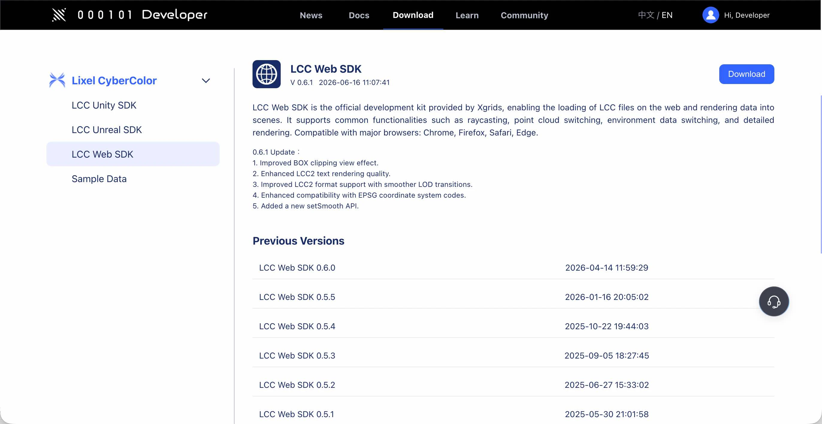This screenshot has height=424, width=822.
Task: Click the LCC Web SDK globe icon
Action: point(266,74)
